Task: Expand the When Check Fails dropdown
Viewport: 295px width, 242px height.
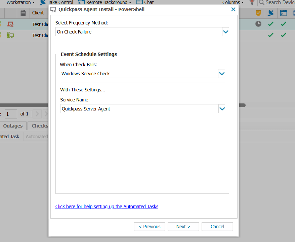Action: tap(222, 74)
